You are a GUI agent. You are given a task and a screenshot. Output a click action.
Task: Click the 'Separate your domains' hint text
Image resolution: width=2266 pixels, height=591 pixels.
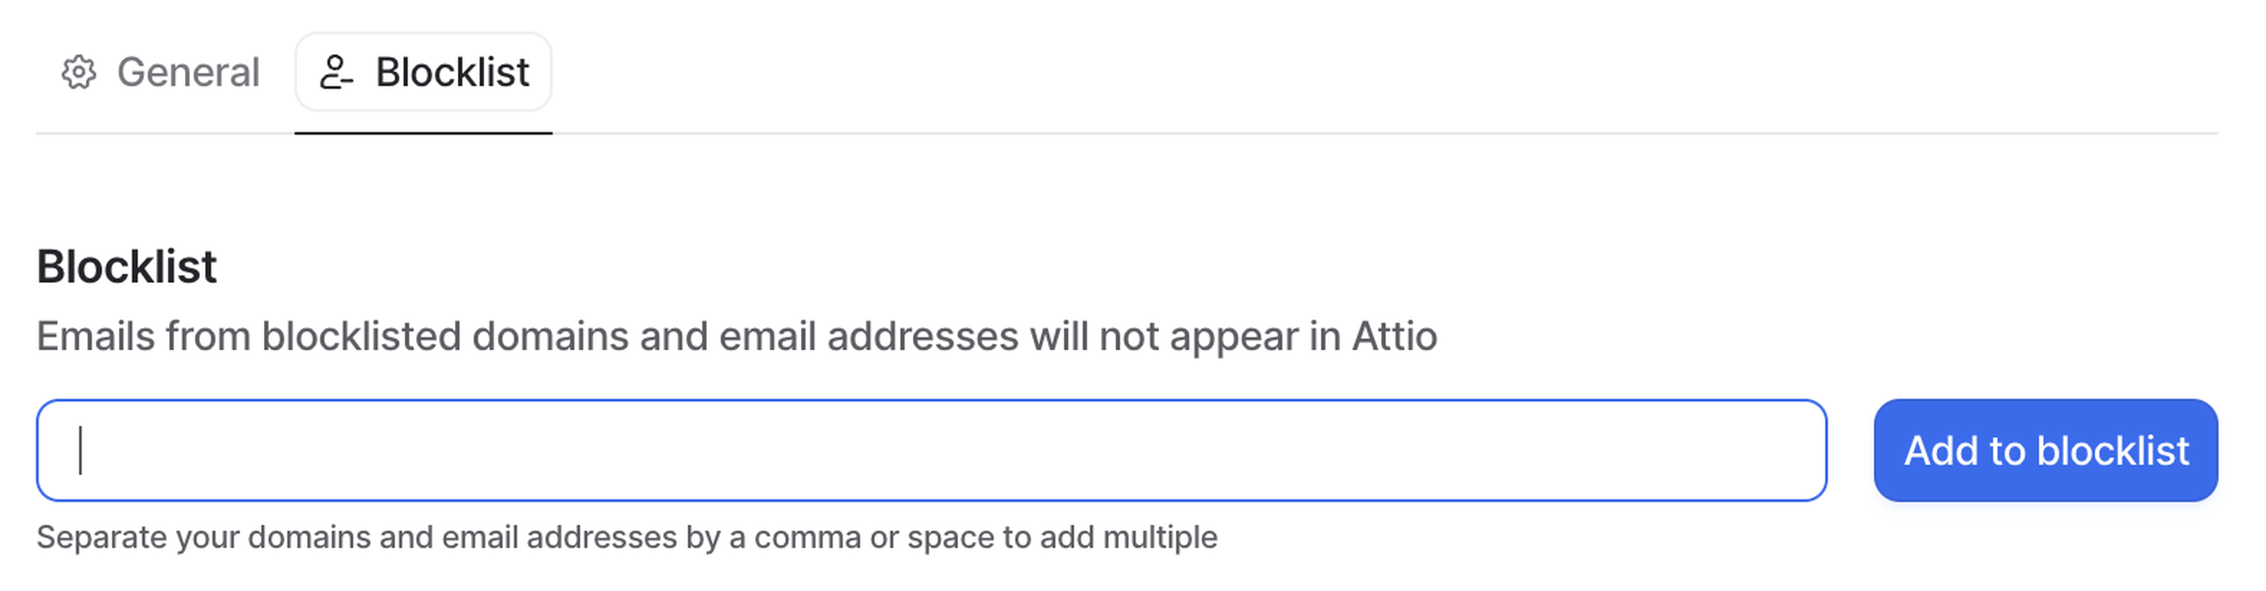tap(626, 537)
